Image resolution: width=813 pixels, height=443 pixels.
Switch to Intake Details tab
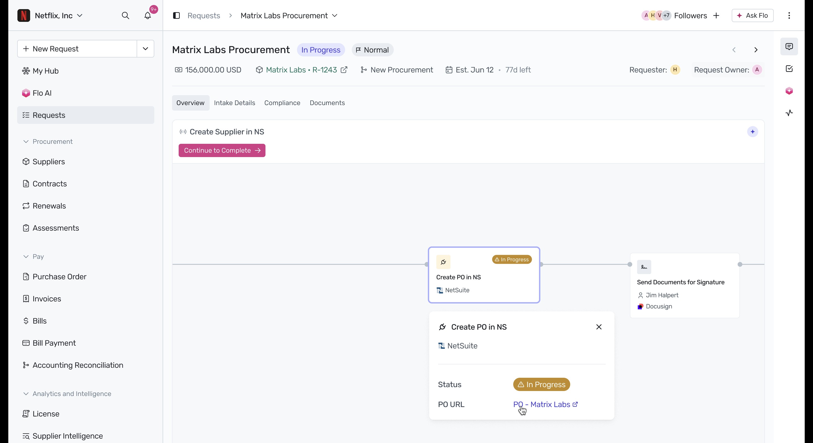click(234, 103)
